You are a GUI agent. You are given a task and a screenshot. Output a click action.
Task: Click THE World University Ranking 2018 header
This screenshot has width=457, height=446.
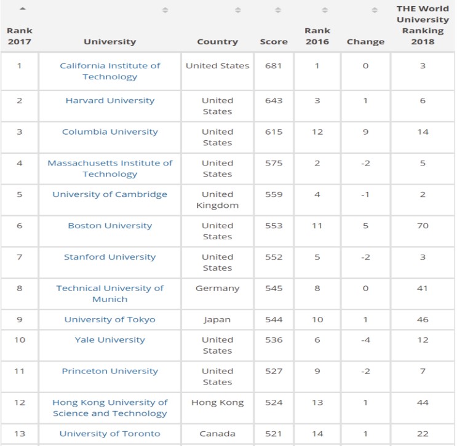click(x=423, y=25)
